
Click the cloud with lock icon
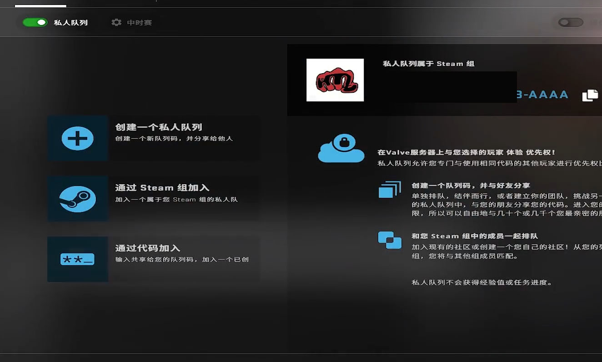point(341,148)
